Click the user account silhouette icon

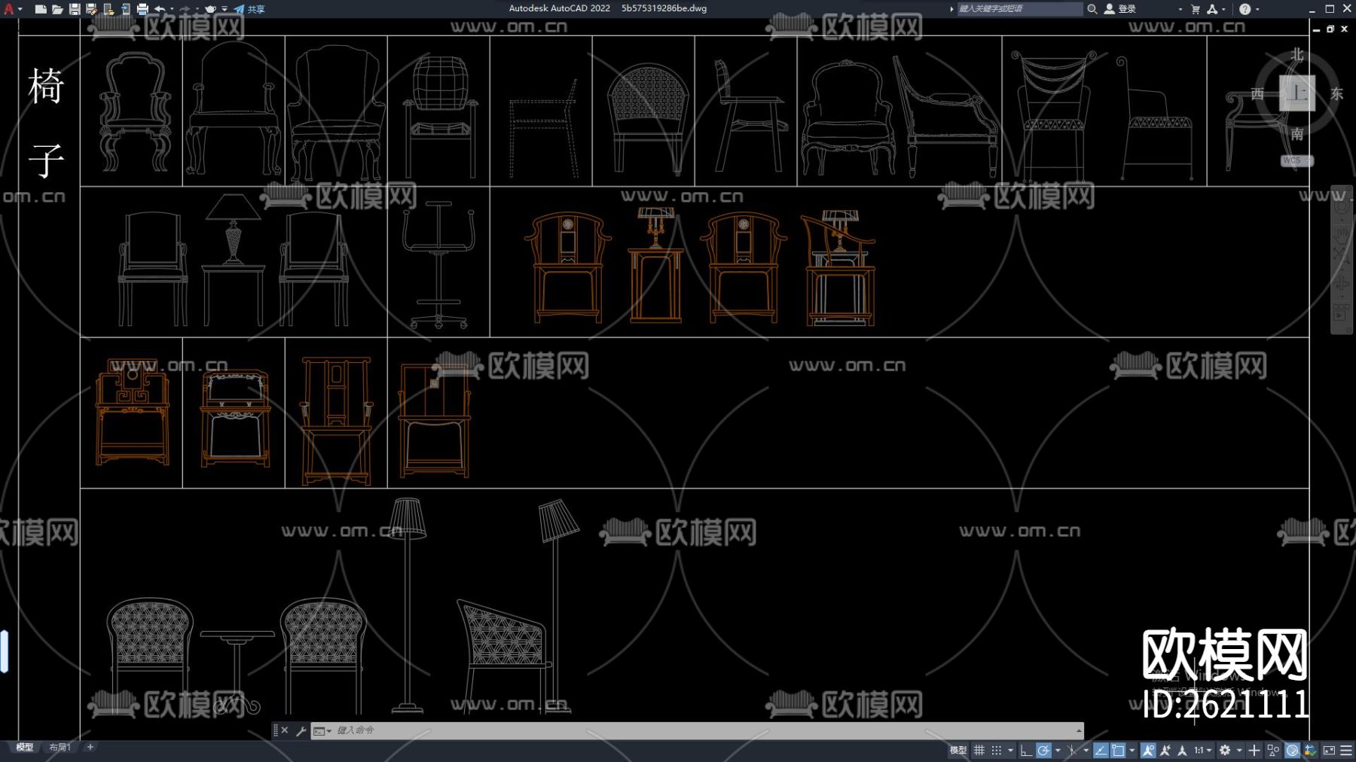1110,9
